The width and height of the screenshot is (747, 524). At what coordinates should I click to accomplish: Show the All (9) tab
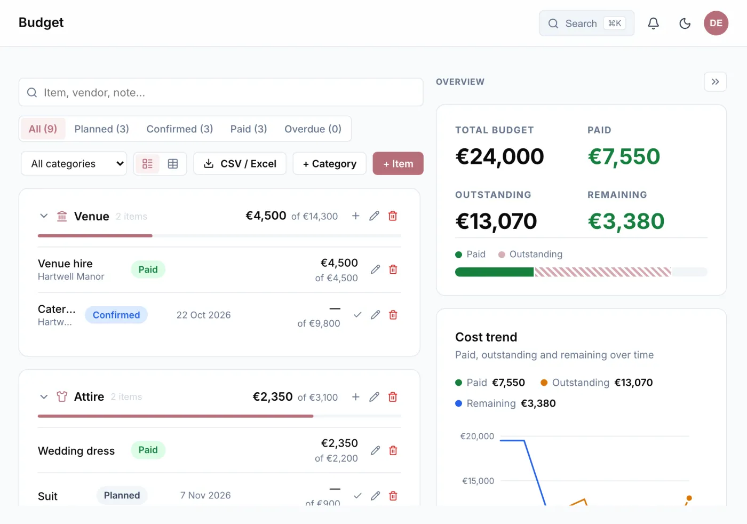pyautogui.click(x=43, y=129)
